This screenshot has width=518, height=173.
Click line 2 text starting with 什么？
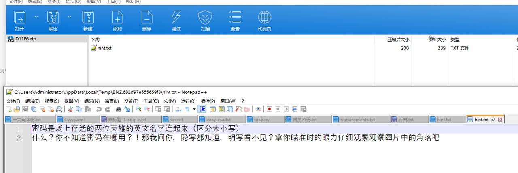click(x=236, y=138)
